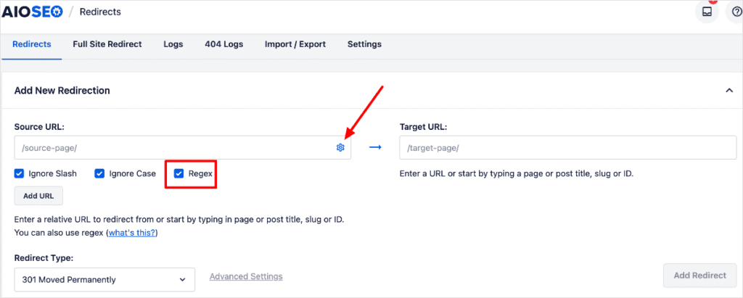Click into the Target URL field
The width and height of the screenshot is (743, 298).
tap(567, 148)
